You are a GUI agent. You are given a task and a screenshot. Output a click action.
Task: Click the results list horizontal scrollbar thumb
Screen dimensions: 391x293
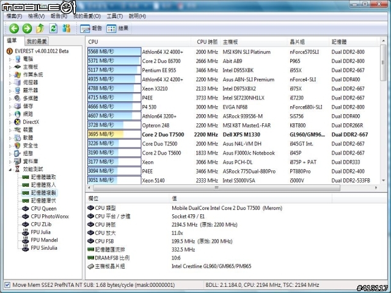tap(217, 187)
